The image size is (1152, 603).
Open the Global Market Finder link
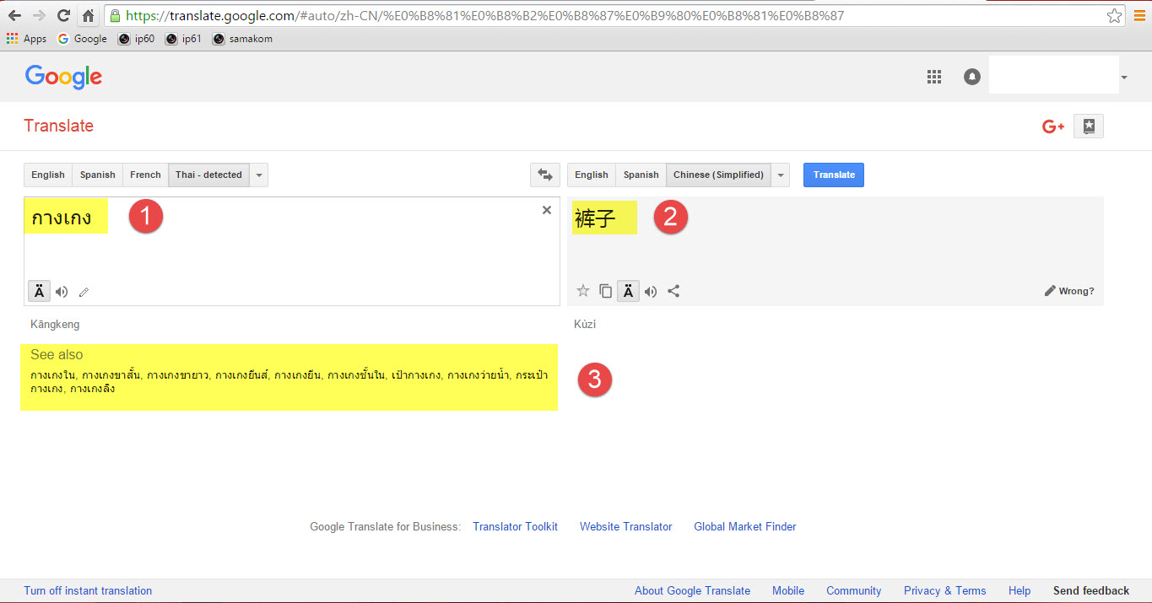(745, 526)
